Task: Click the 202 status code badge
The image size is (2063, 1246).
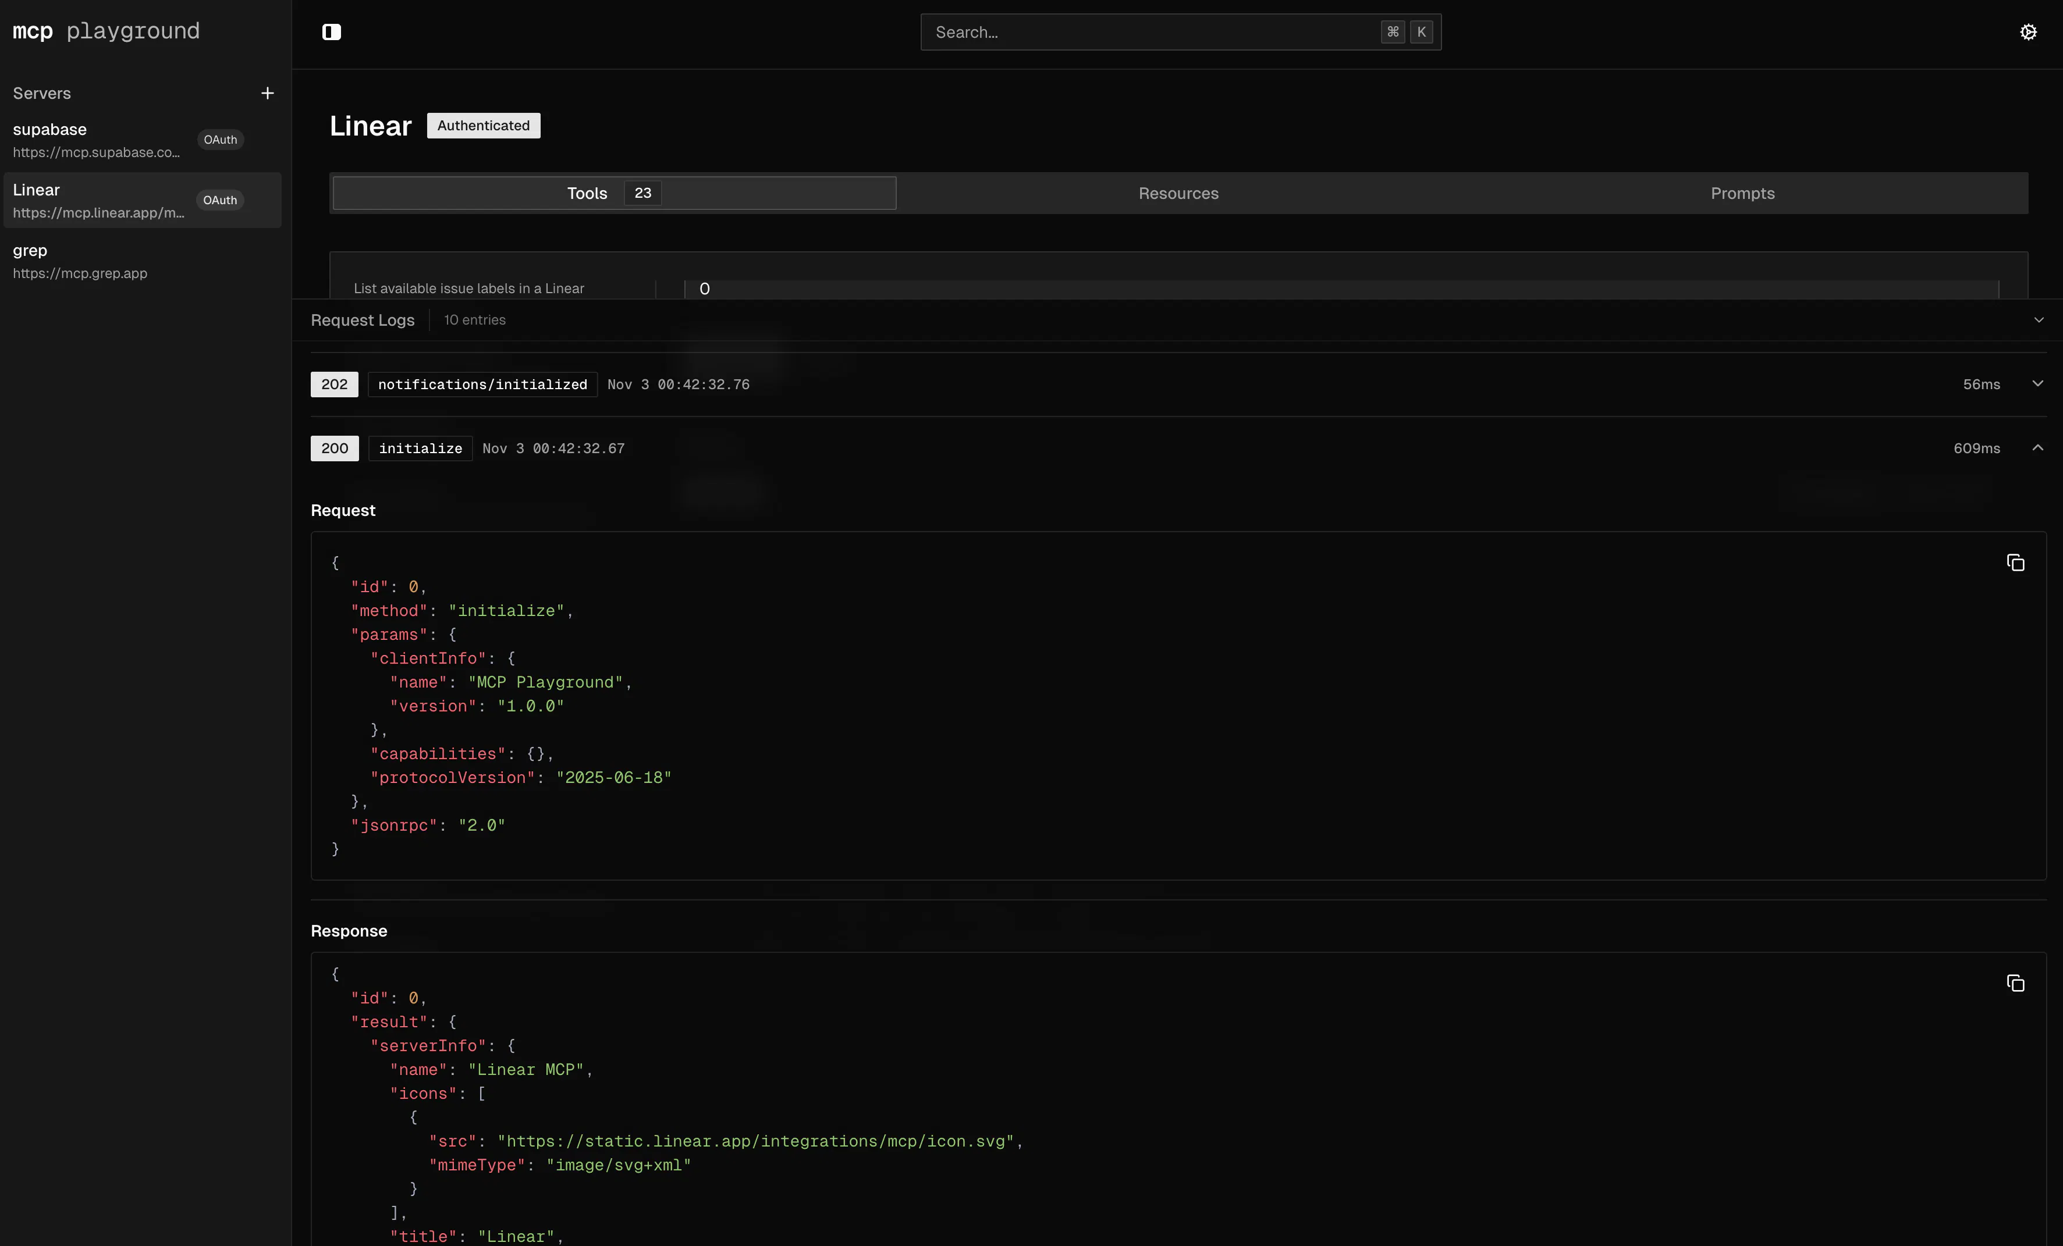Action: pos(334,384)
